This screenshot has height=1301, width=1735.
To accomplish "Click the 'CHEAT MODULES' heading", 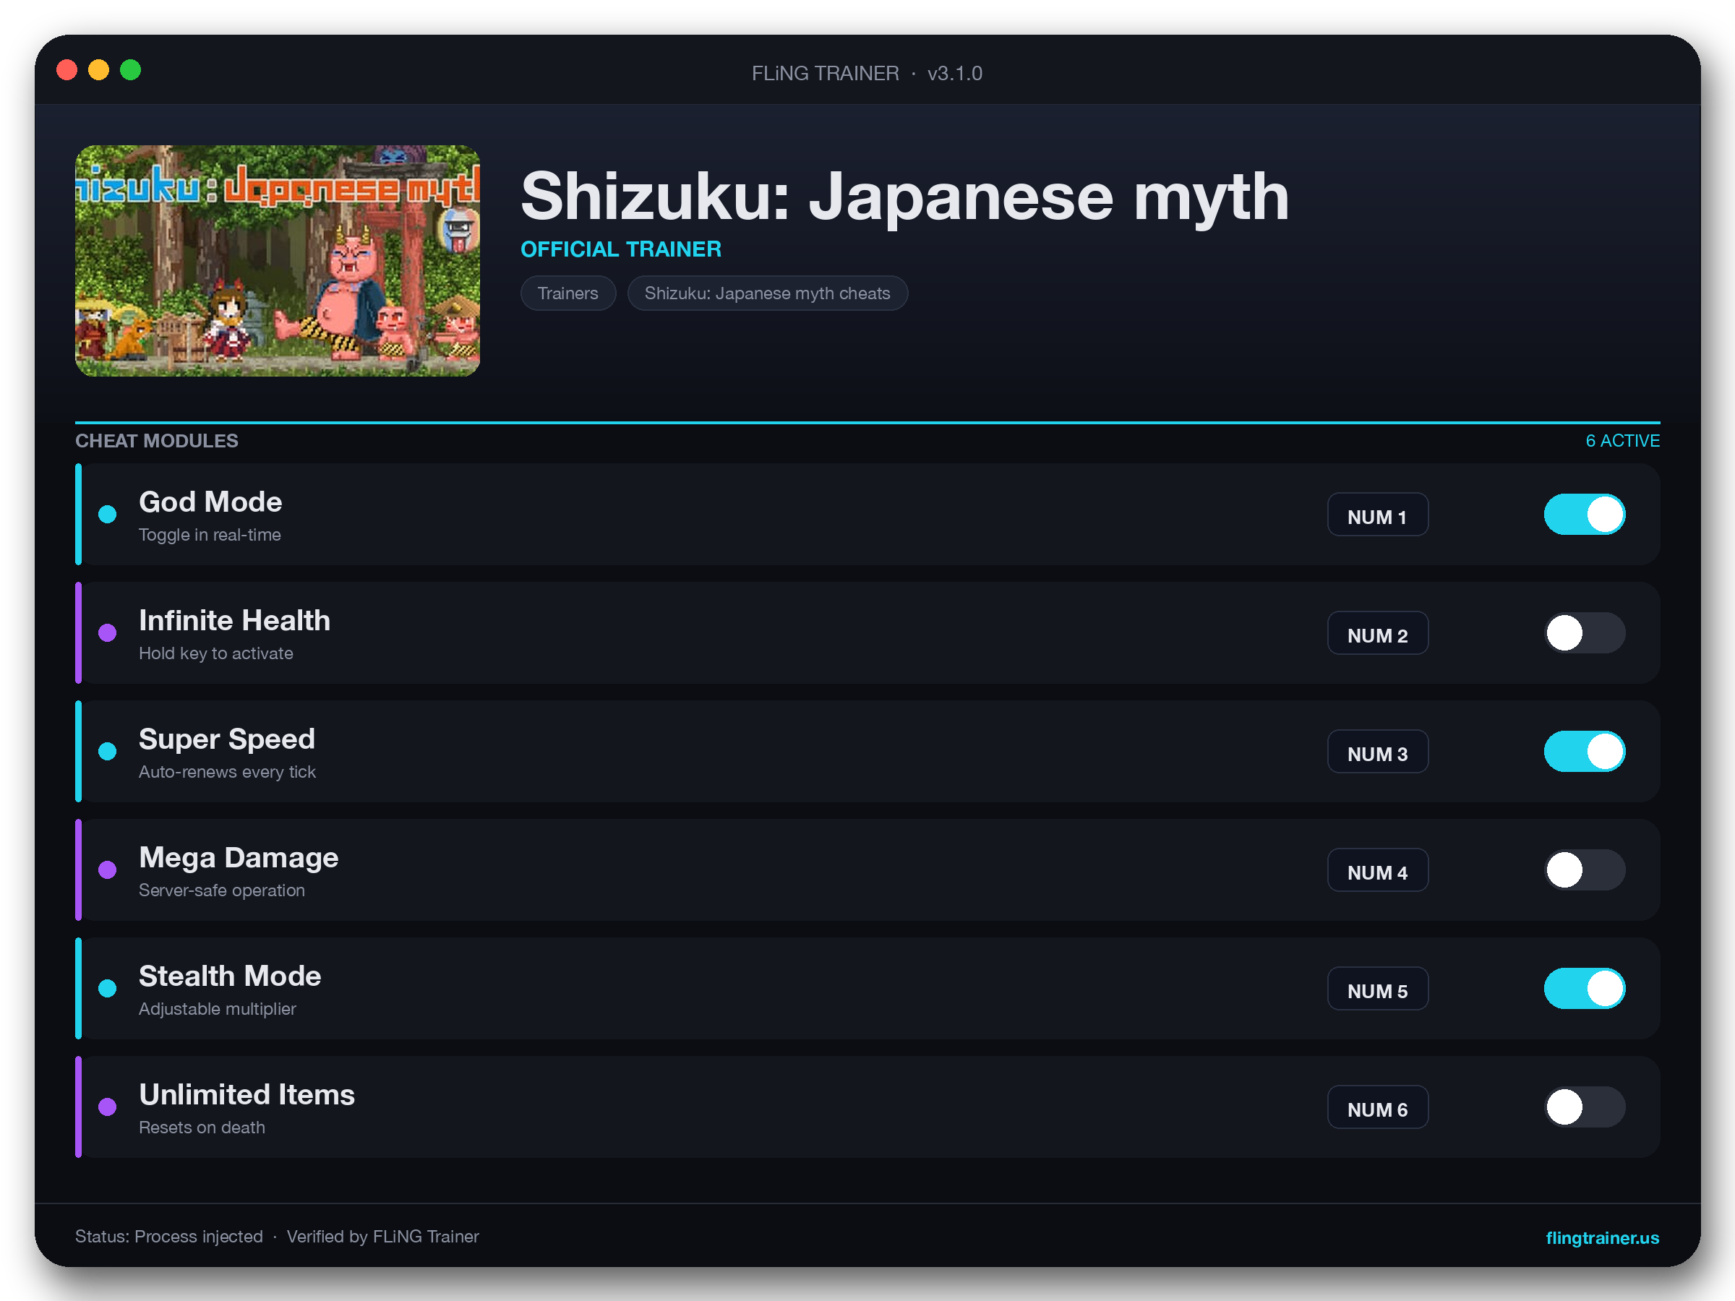I will pos(157,441).
